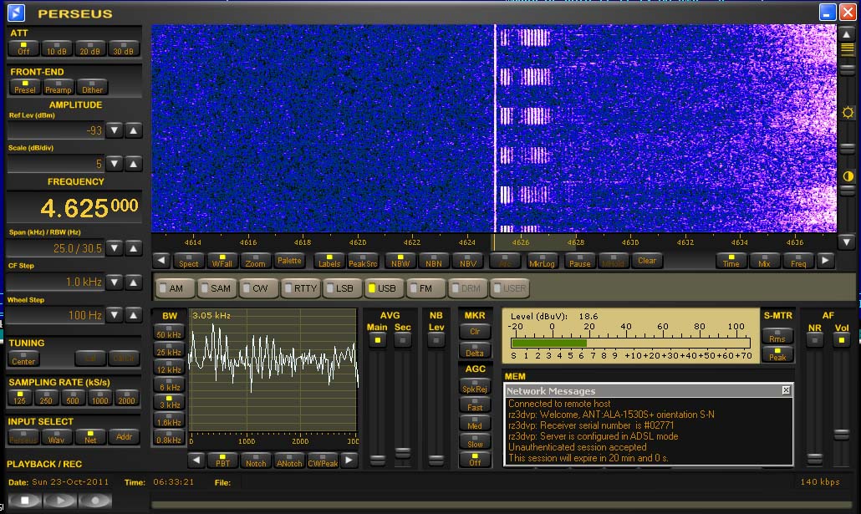Click the MkrLog button
861x514 pixels.
point(542,261)
